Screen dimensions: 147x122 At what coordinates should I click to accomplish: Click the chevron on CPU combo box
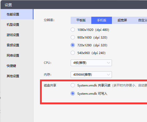point(108,63)
